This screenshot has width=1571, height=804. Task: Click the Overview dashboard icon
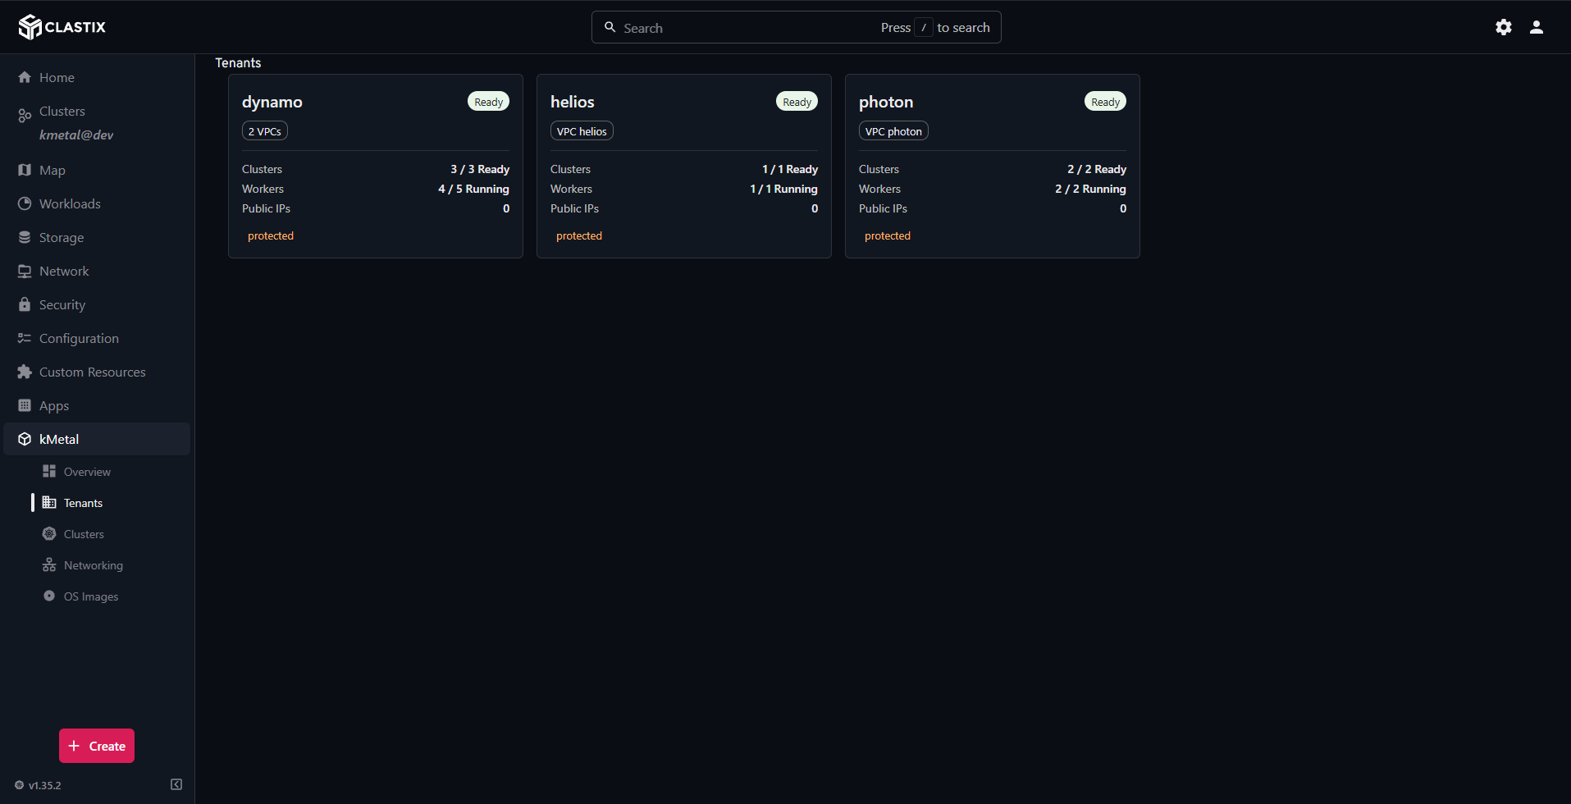pos(49,471)
